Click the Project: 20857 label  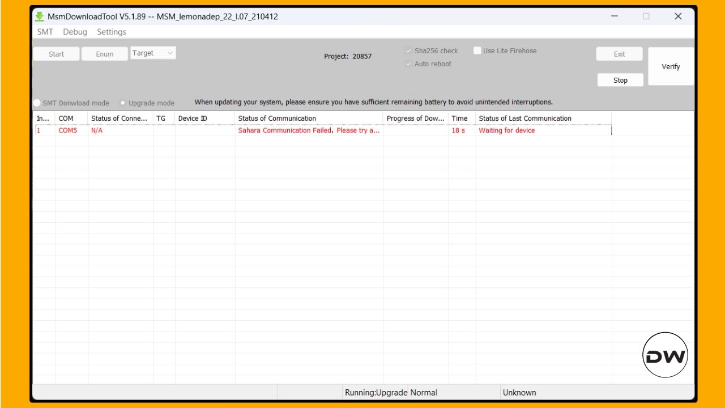coord(348,56)
